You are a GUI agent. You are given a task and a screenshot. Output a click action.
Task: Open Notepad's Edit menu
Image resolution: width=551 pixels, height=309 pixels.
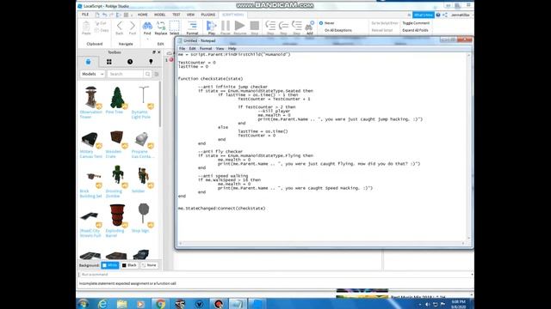[192, 49]
